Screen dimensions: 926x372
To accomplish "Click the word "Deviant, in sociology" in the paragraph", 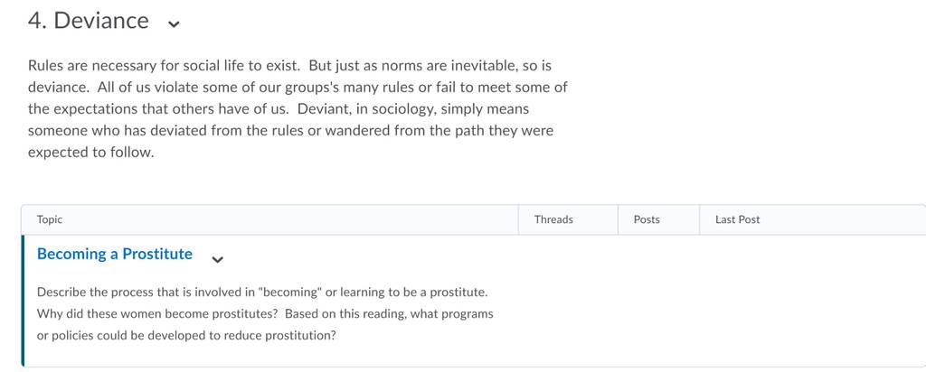I will [x=360, y=109].
